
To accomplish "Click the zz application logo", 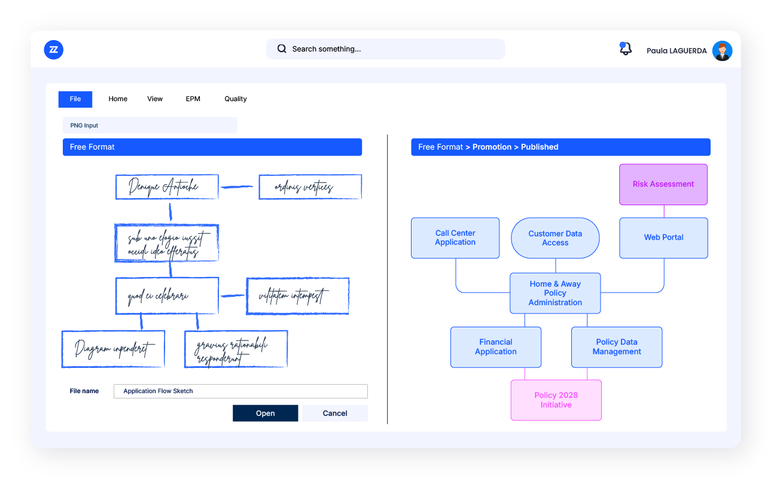I will click(53, 50).
